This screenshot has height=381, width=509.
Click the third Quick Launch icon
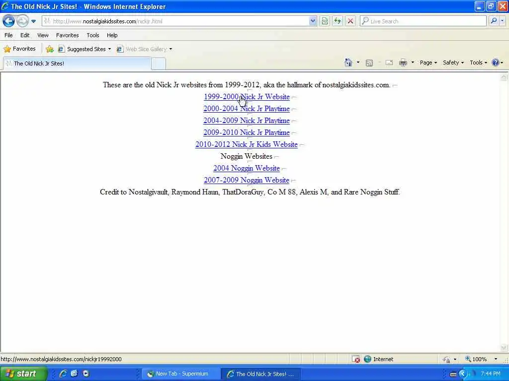tap(85, 374)
